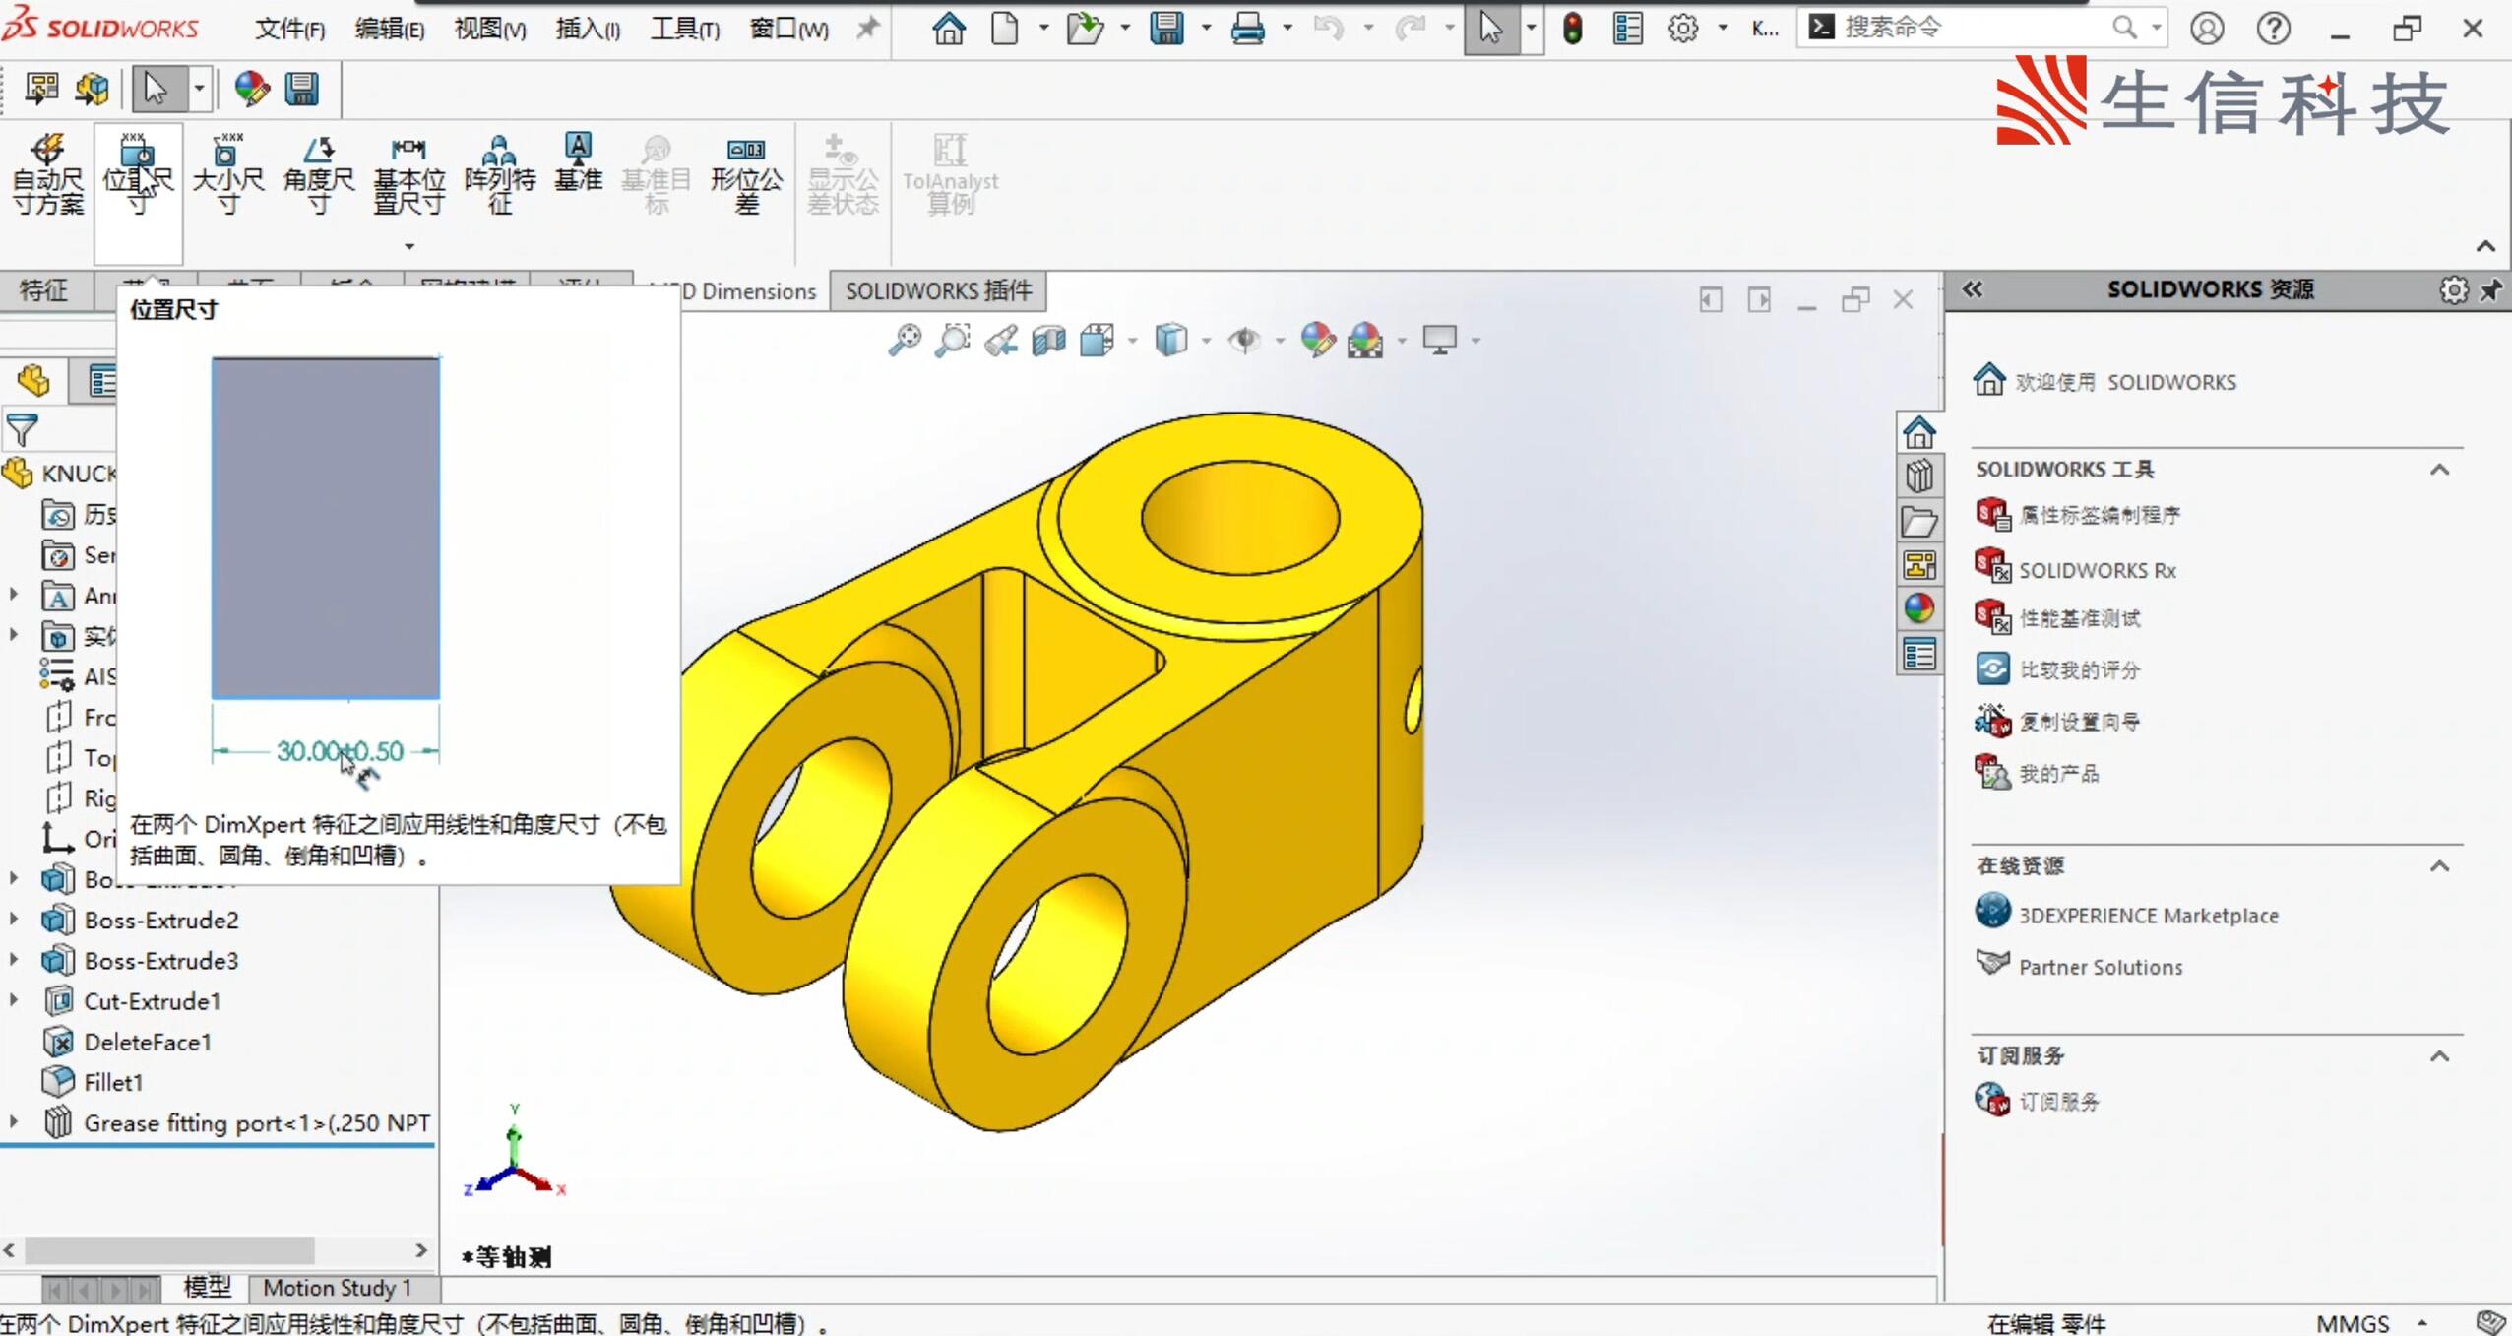Click the Apply Scene icon in view toolbar
This screenshot has height=1336, width=2512.
[1365, 341]
